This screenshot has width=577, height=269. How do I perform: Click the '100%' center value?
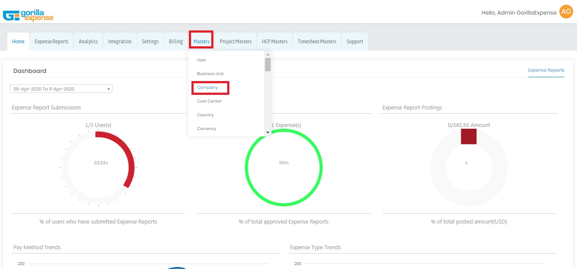284,163
